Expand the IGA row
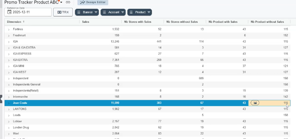This screenshot has height=139, width=296. click(x=9, y=42)
